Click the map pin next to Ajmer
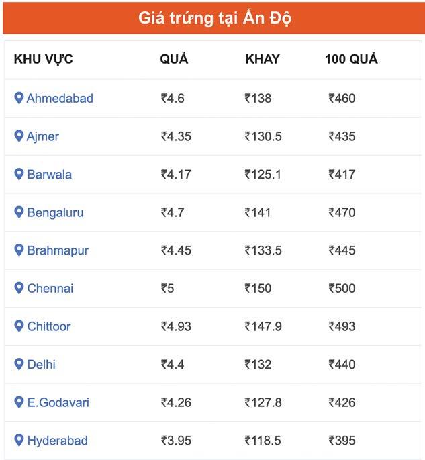Image resolution: width=425 pixels, height=460 pixels. click(19, 136)
